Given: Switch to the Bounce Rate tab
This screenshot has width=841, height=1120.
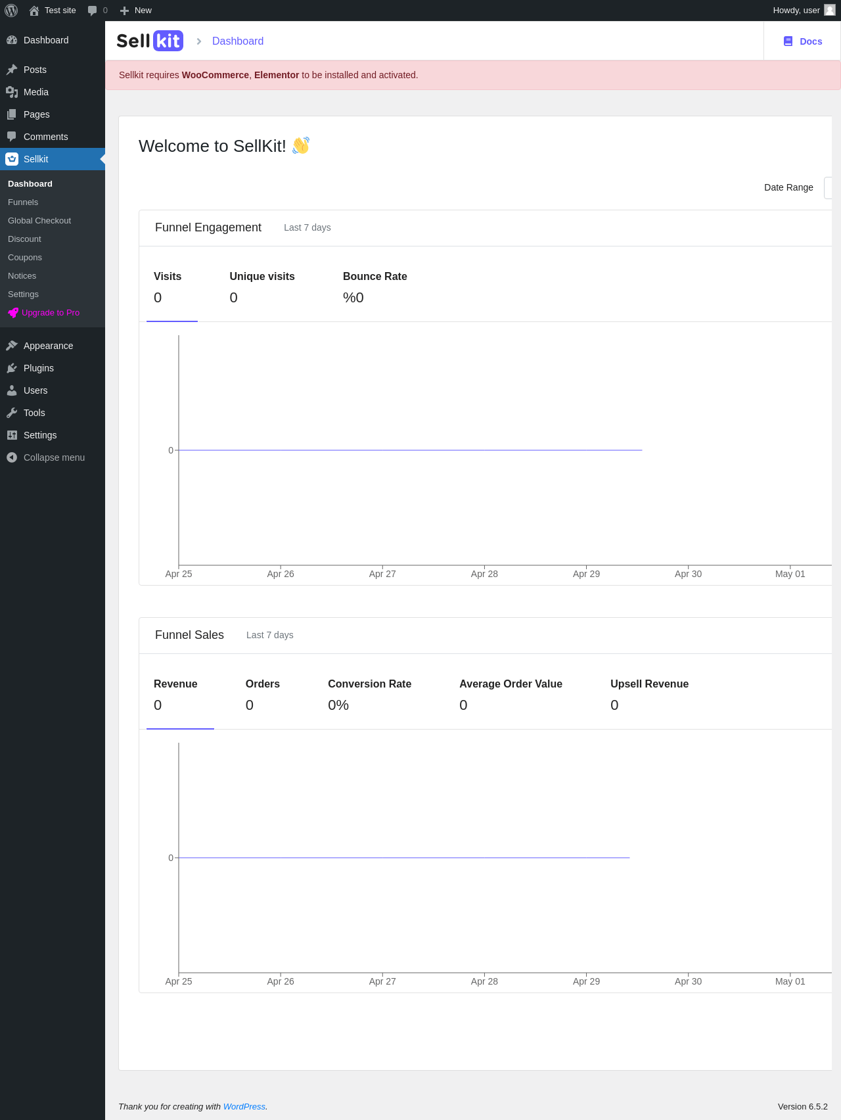Looking at the screenshot, I should [375, 287].
